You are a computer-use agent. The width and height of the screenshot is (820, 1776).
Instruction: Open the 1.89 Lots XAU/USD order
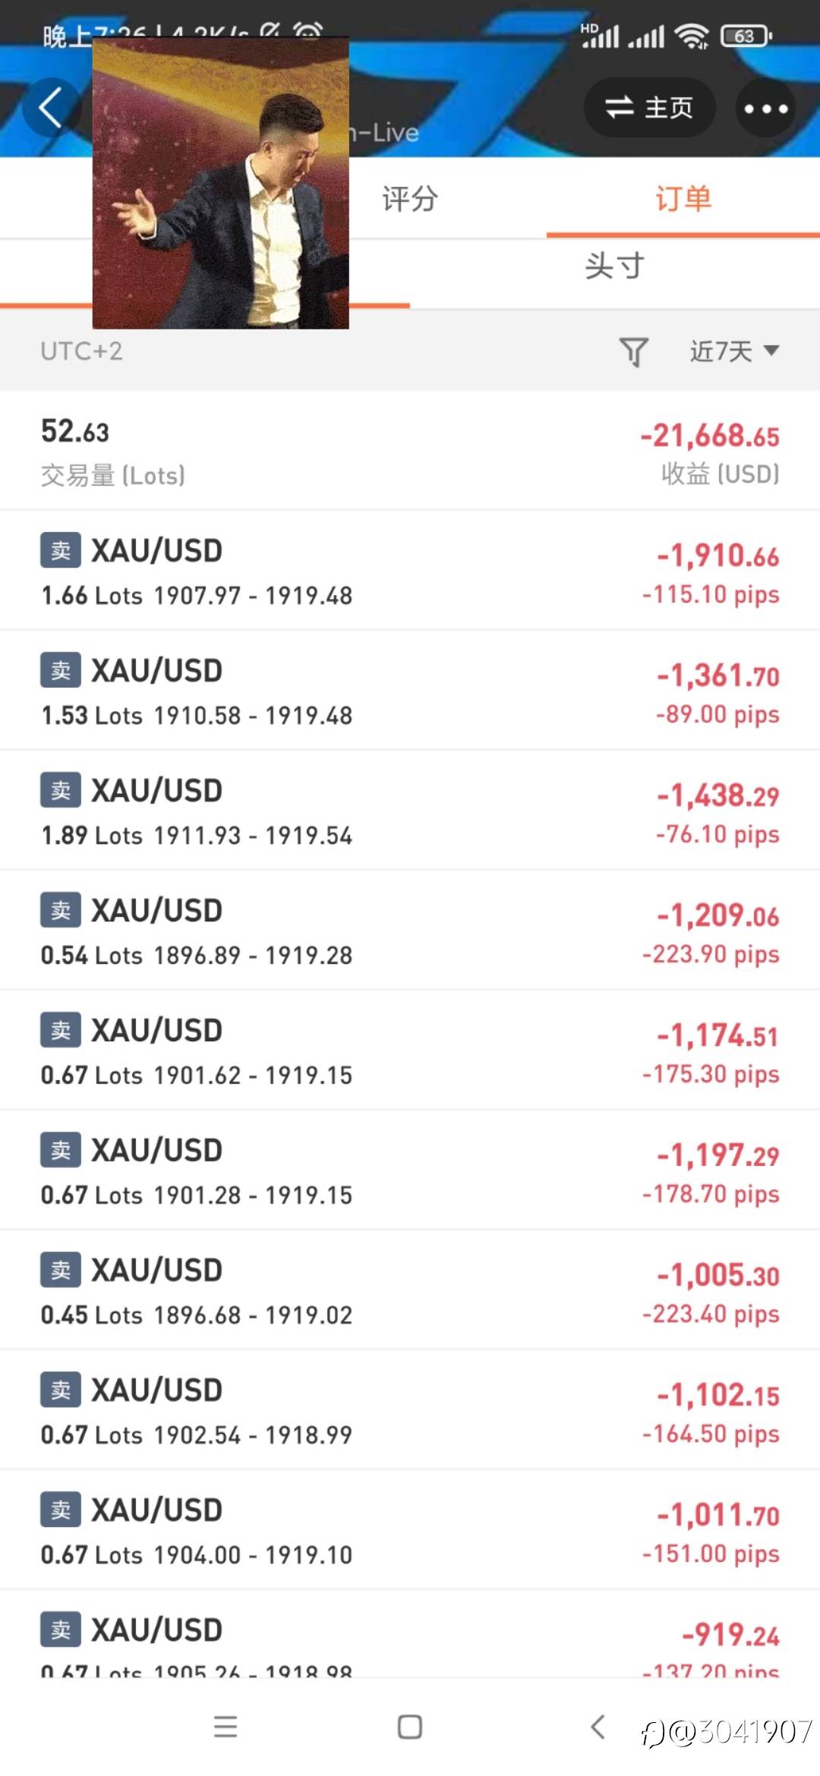coord(410,811)
